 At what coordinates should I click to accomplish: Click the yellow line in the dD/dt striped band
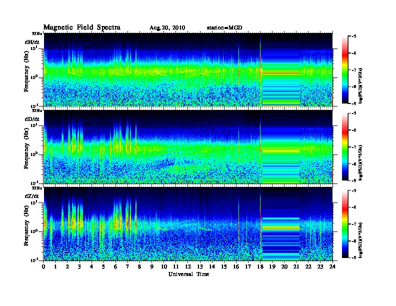click(x=281, y=151)
